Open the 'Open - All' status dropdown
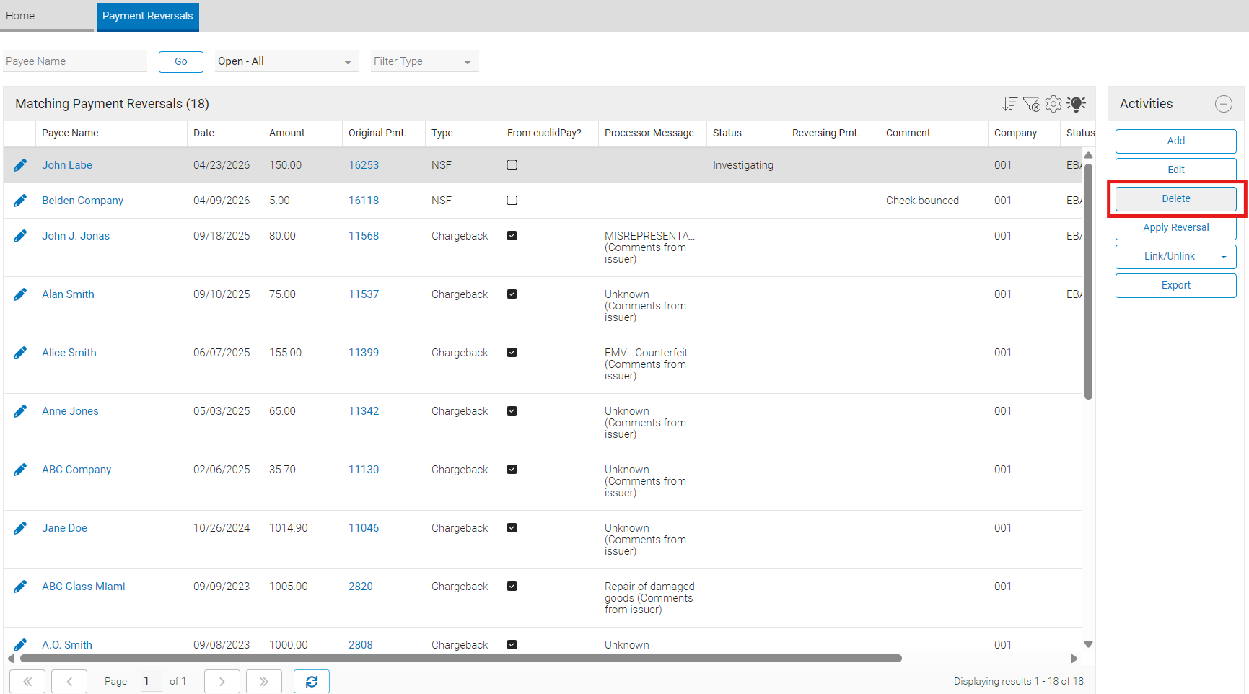1249x694 pixels. pos(286,61)
